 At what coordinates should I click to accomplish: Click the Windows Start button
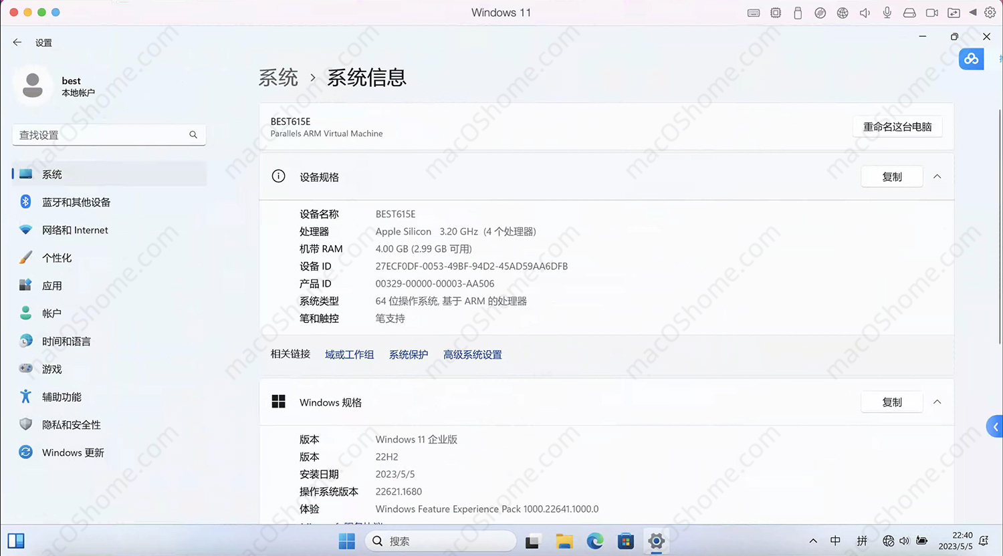click(x=347, y=541)
